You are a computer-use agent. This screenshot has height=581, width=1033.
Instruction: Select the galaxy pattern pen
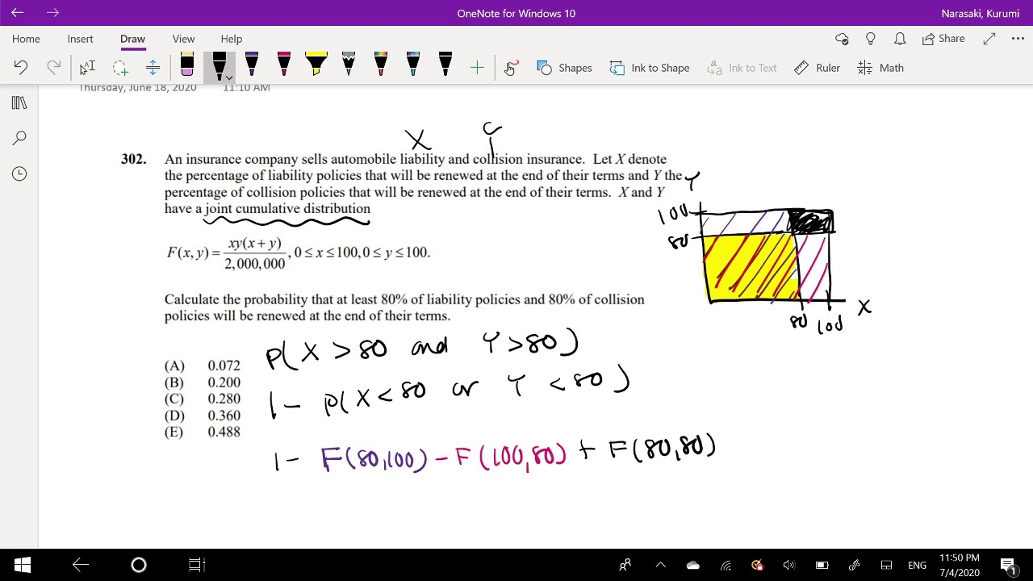[x=349, y=65]
